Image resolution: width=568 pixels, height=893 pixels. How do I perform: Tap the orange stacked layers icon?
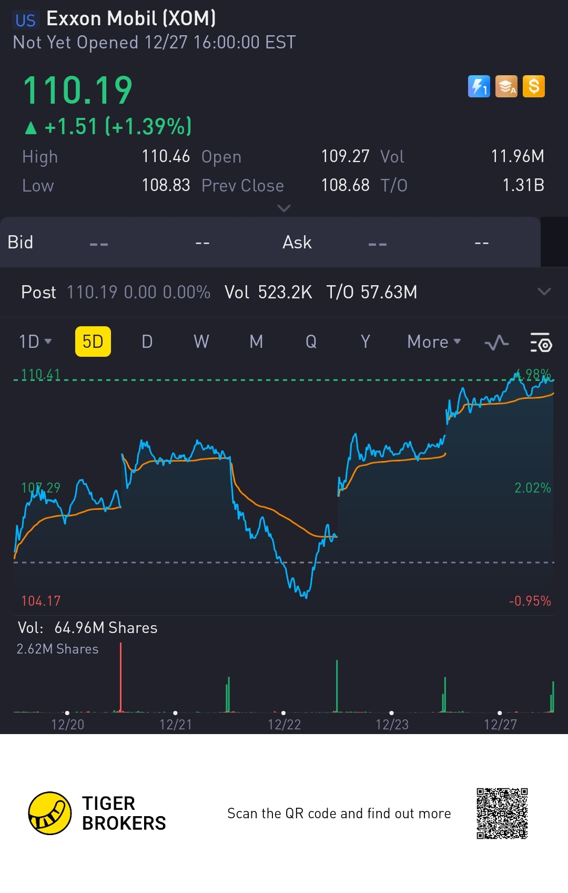click(506, 87)
